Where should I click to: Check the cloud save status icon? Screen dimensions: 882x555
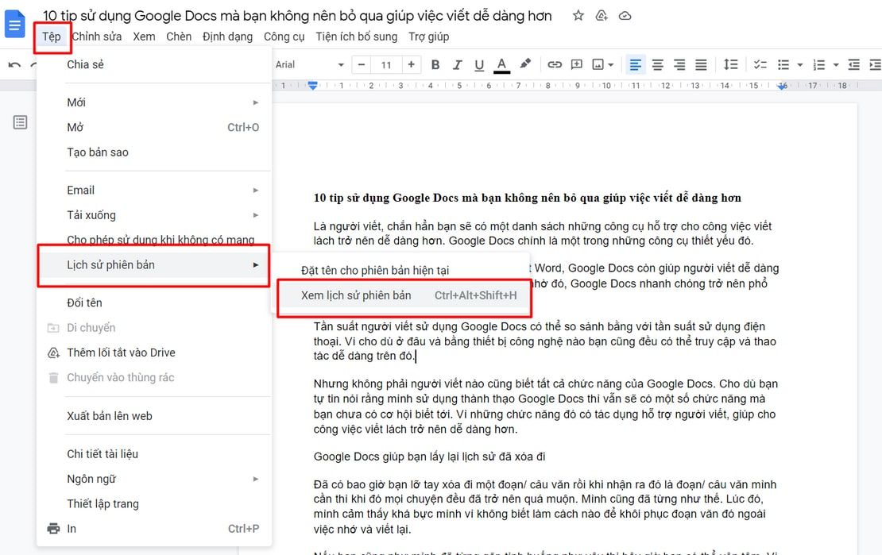(625, 16)
